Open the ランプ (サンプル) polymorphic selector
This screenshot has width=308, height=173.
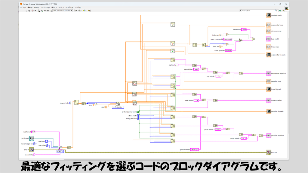(x=118, y=107)
